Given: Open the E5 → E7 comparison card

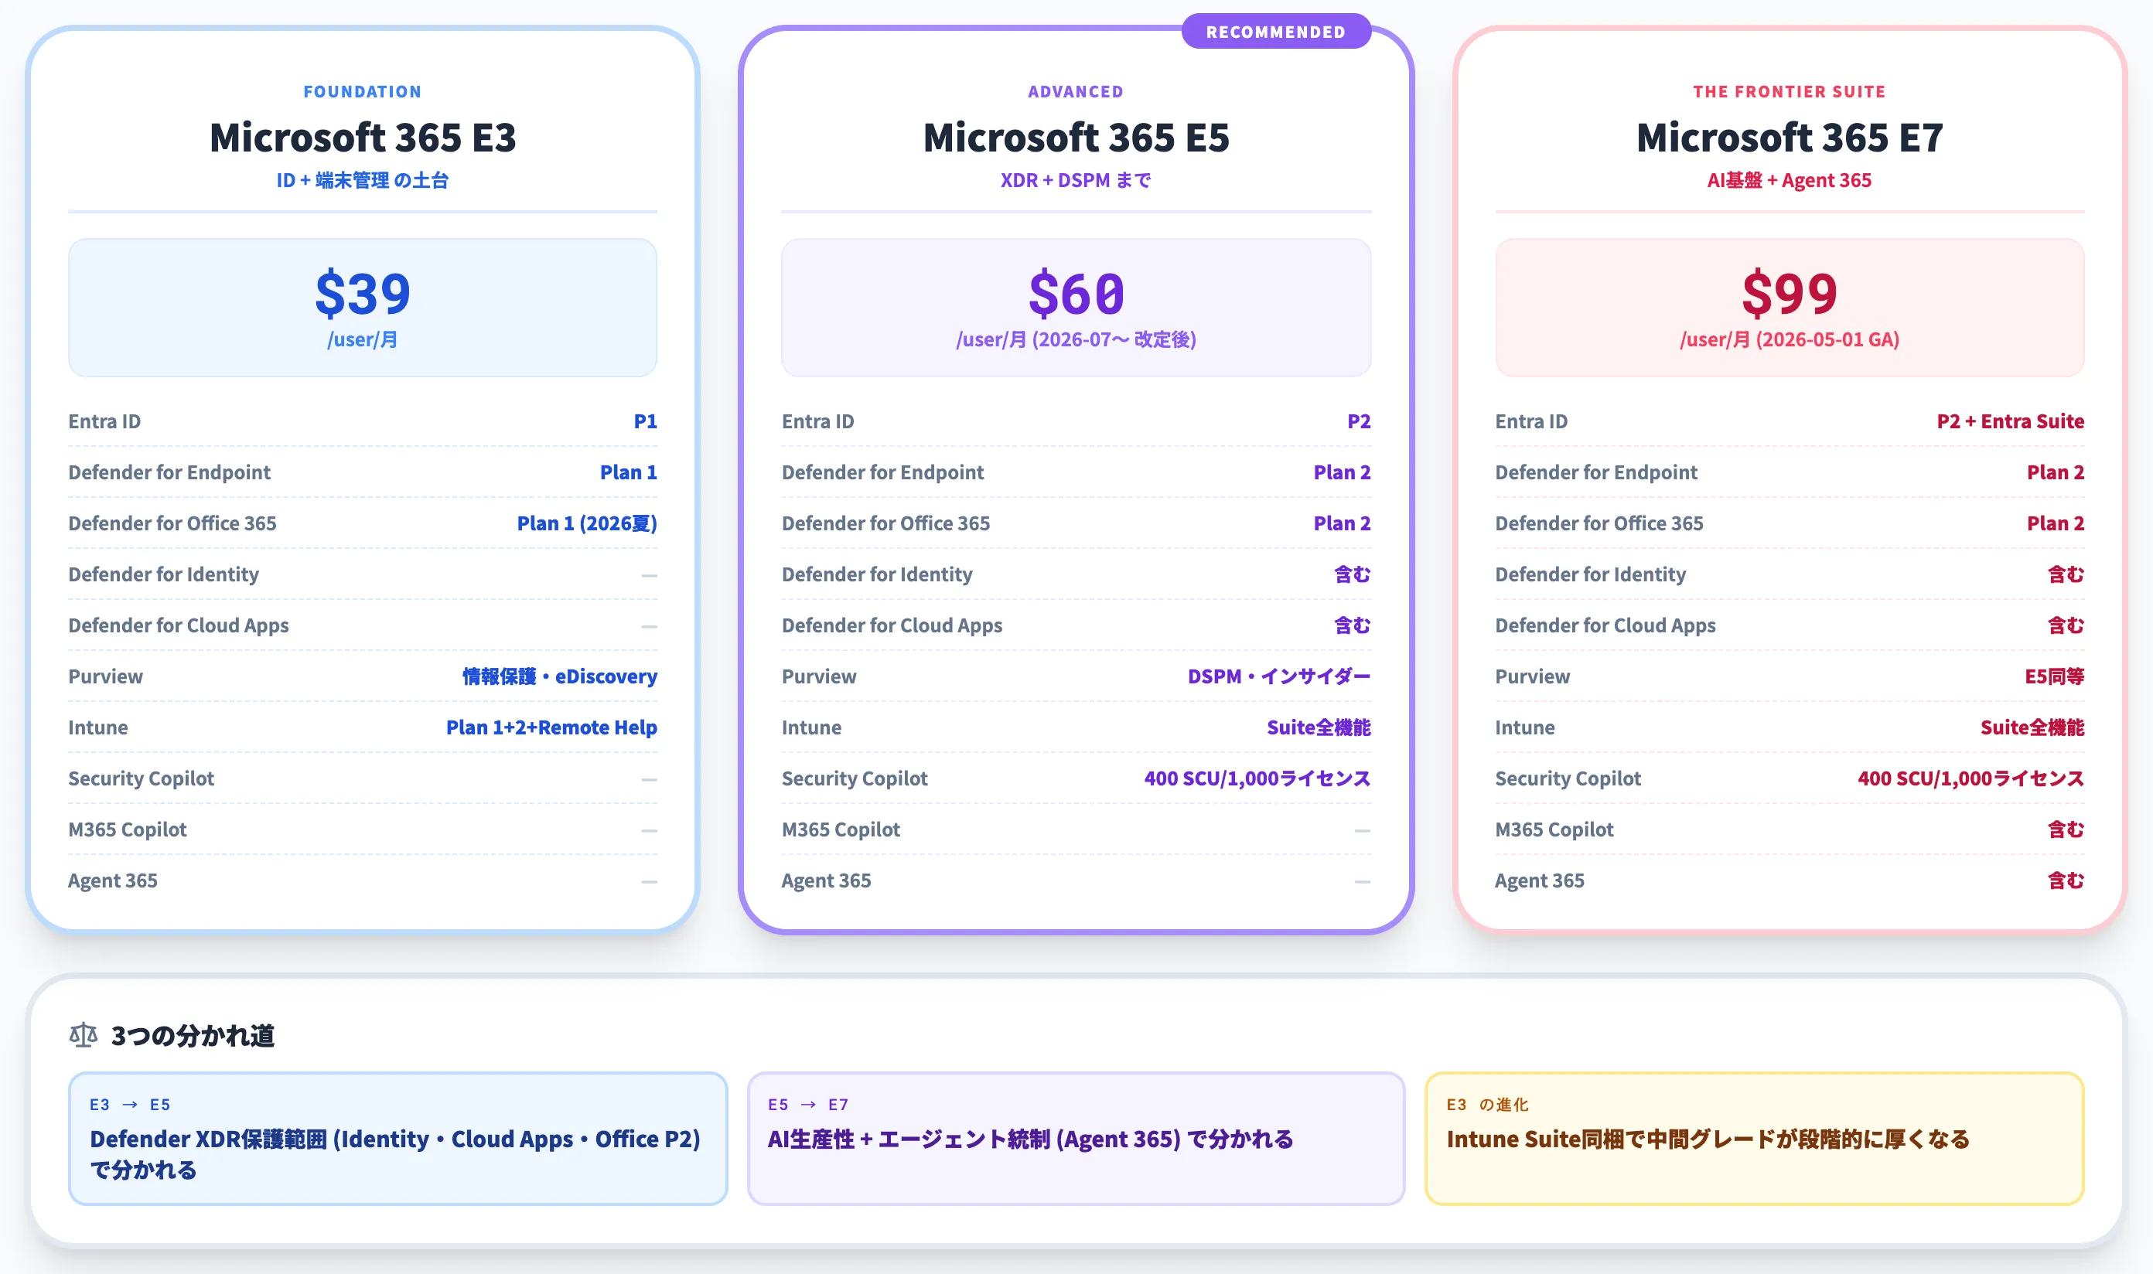Looking at the screenshot, I should click(x=1076, y=1139).
